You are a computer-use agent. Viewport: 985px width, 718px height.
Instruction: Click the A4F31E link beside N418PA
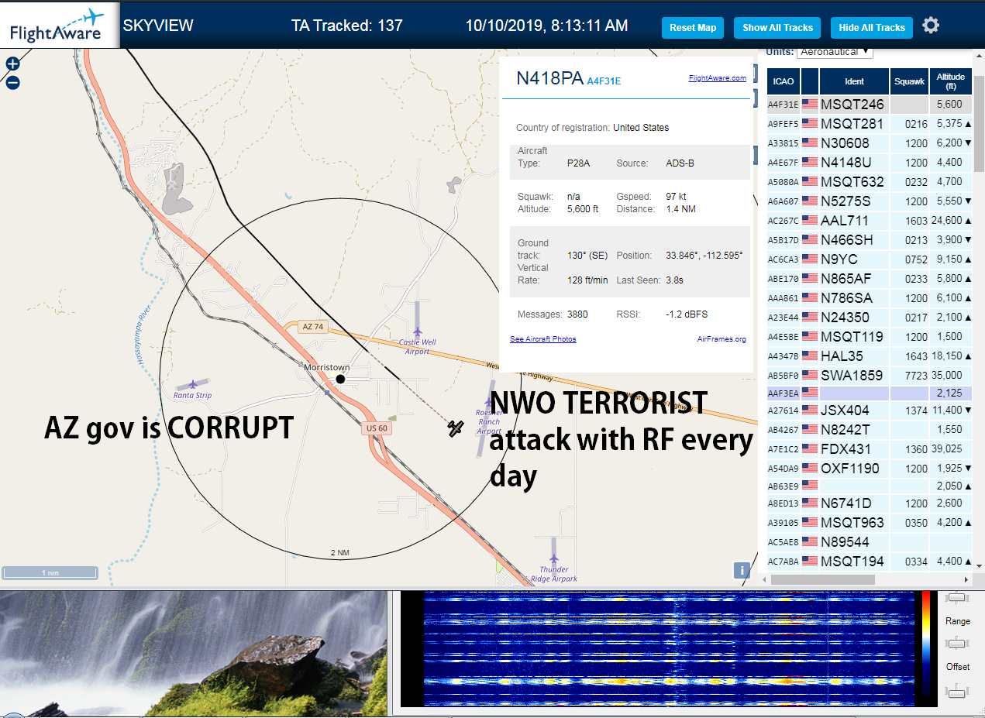point(604,81)
